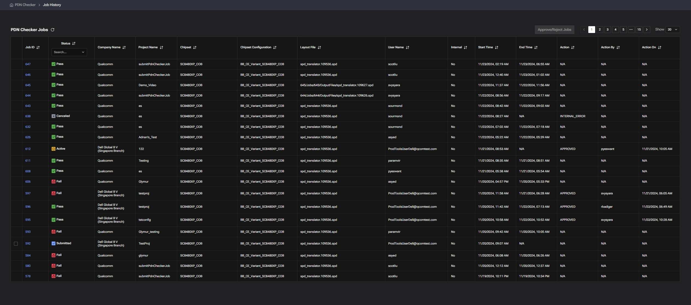Sort by Chipset Configuration arrows
691x305 pixels.
click(275, 47)
